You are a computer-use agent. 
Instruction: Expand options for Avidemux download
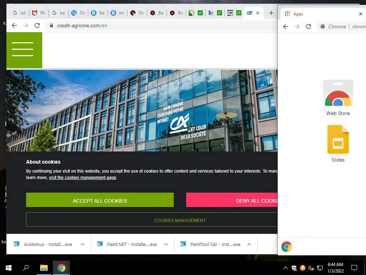tap(83, 244)
